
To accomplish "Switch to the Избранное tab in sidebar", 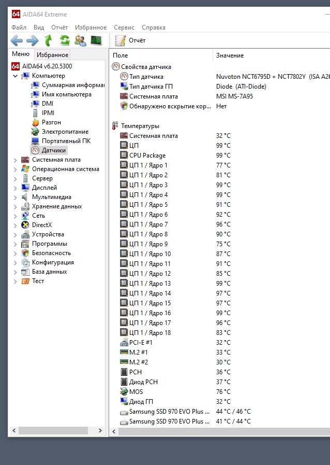I will coord(52,55).
